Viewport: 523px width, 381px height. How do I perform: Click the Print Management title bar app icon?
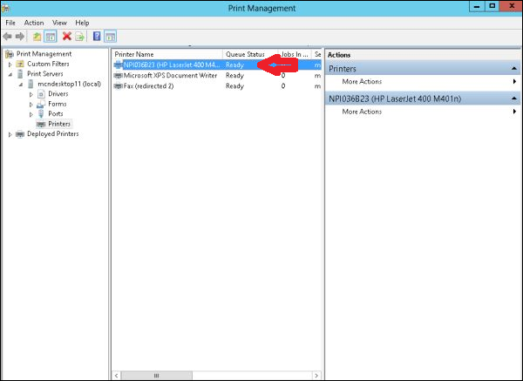[5, 8]
